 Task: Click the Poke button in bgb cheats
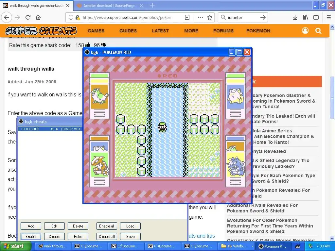click(78, 237)
